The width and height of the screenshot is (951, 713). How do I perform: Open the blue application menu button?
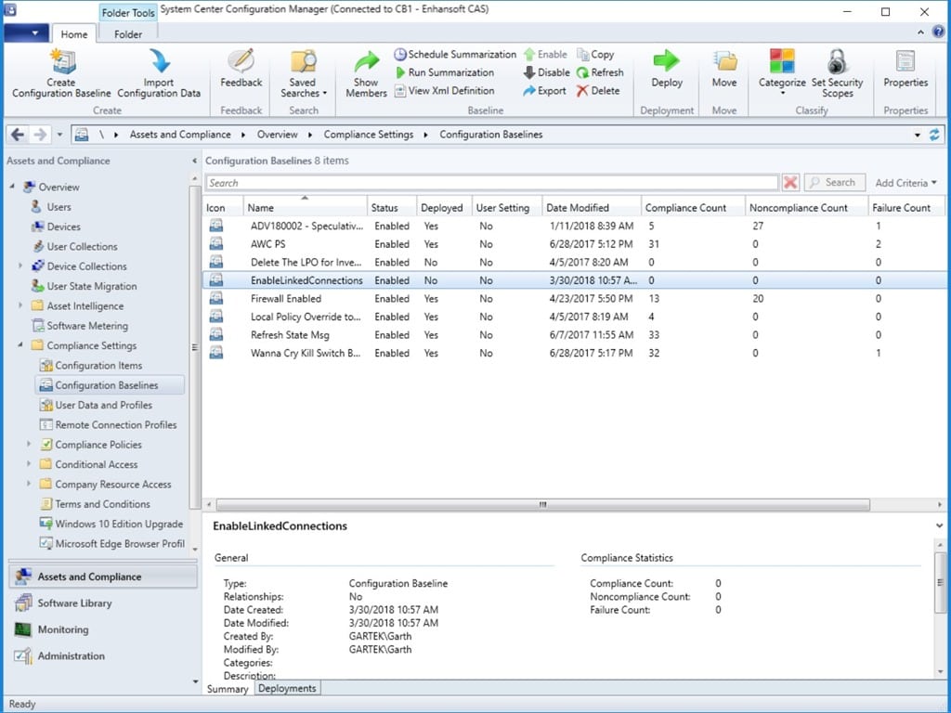27,32
